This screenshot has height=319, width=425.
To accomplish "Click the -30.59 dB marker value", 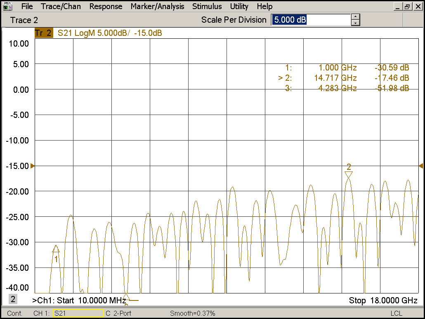I will point(392,68).
